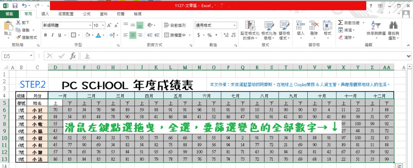This screenshot has height=168, width=413.
Task: Apply the red font color A
Action: (x=98, y=35)
